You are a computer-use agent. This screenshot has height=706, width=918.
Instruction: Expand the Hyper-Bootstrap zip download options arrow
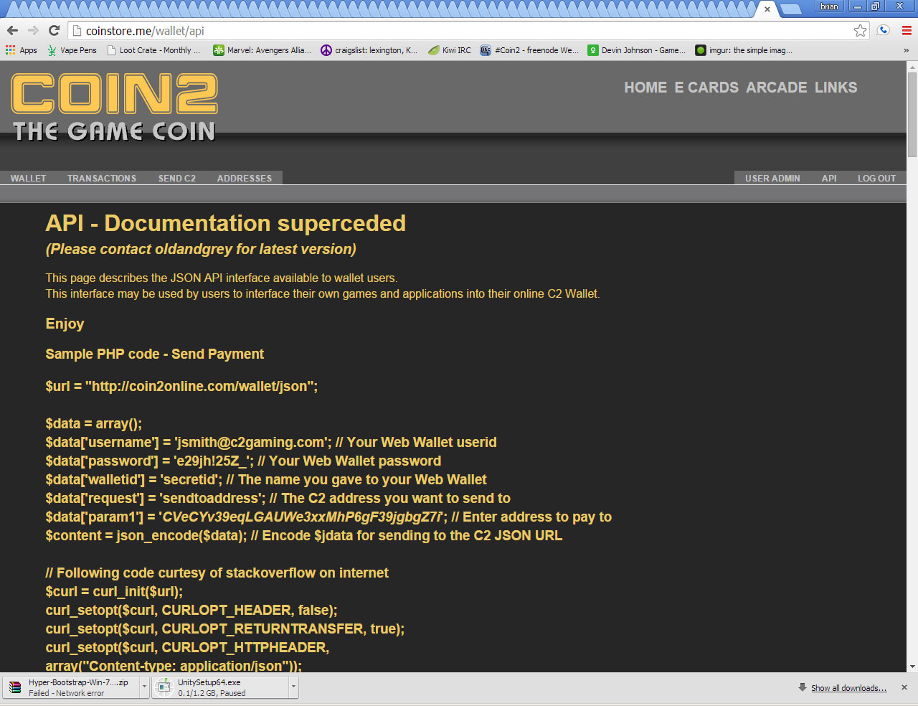144,687
